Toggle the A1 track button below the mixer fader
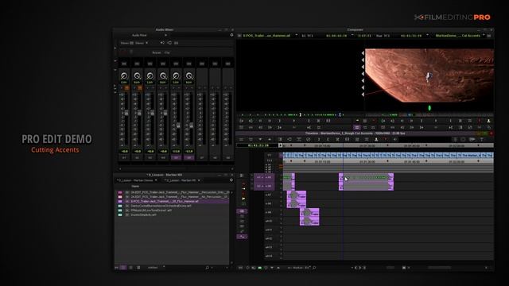 click(x=124, y=157)
